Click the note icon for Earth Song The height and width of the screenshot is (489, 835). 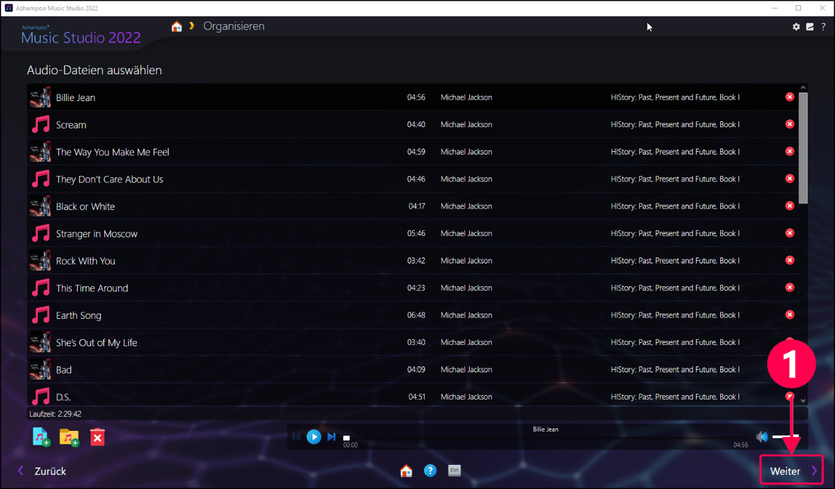40,315
